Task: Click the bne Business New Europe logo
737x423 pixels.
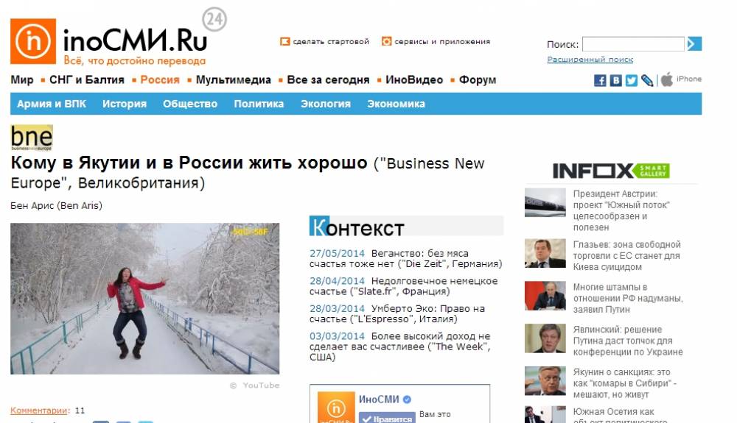Action: [x=32, y=138]
